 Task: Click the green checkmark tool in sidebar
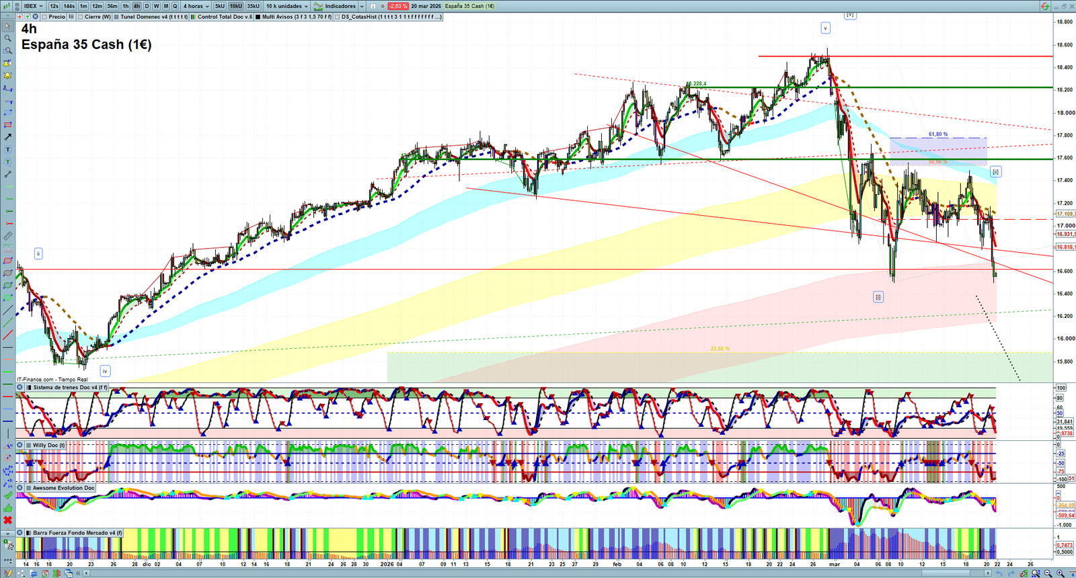pos(8,495)
